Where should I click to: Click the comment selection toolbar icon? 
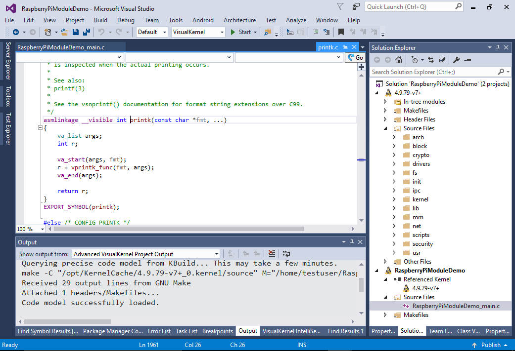click(316, 32)
